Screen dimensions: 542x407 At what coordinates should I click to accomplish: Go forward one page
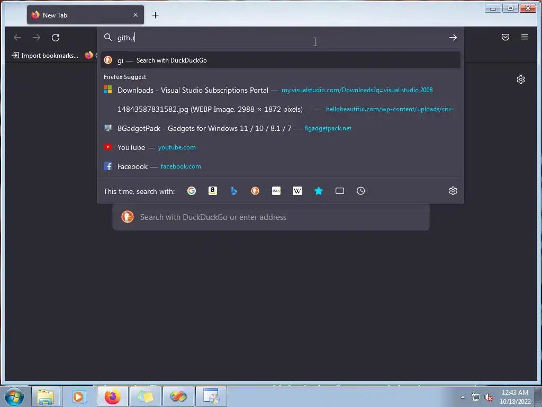click(x=37, y=38)
